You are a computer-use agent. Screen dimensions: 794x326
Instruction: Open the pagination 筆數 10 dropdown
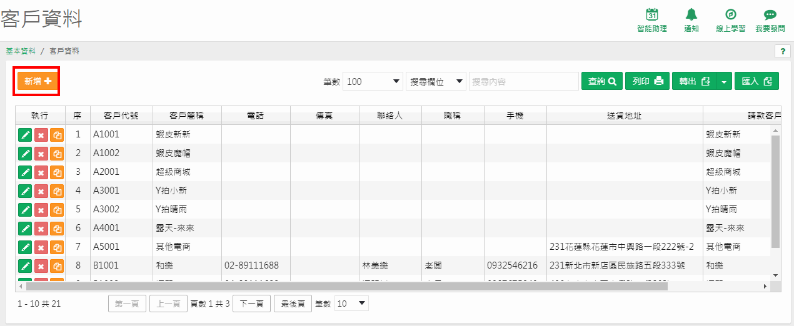click(351, 304)
